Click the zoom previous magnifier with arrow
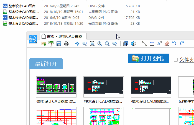194x125 pixels. 114,44
